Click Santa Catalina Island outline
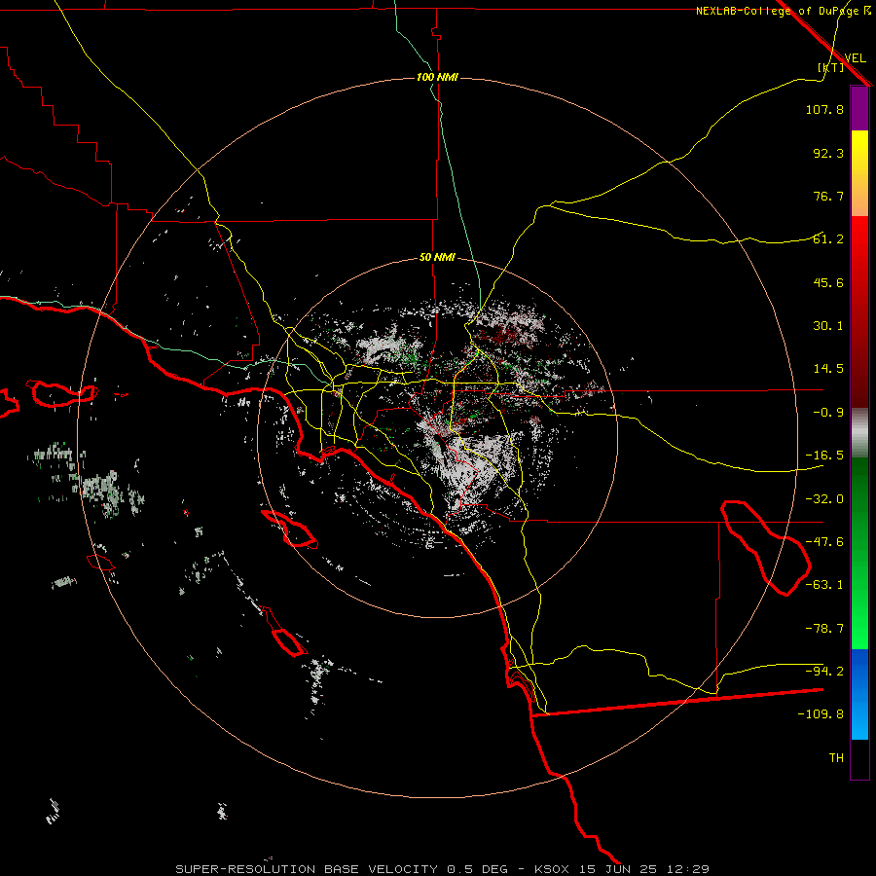Screen dimensions: 876x876 click(x=289, y=529)
